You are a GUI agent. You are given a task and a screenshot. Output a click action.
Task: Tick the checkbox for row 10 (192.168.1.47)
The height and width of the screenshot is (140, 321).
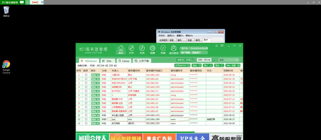pos(86,111)
